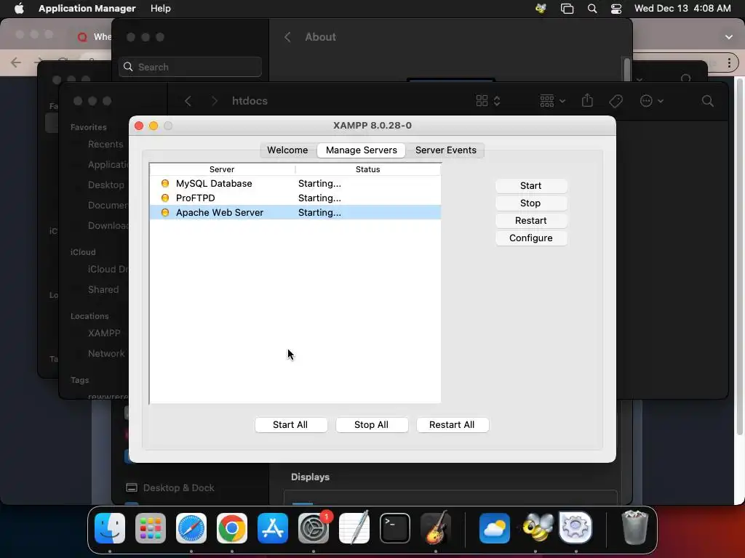The height and width of the screenshot is (558, 745).
Task: Open the Help menu in menu bar
Action: click(x=161, y=9)
